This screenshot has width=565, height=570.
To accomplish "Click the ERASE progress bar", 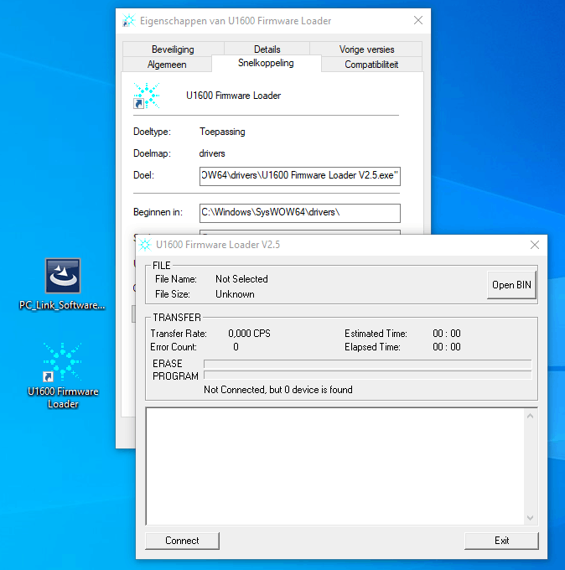I will (x=367, y=364).
